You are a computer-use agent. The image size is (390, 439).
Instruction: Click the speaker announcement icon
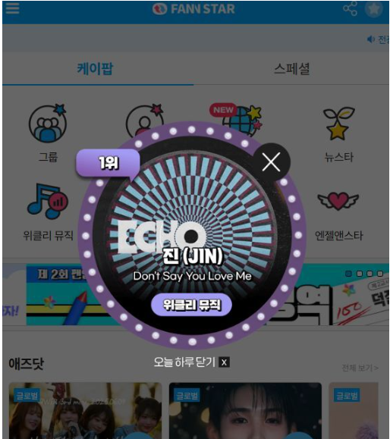click(x=371, y=39)
